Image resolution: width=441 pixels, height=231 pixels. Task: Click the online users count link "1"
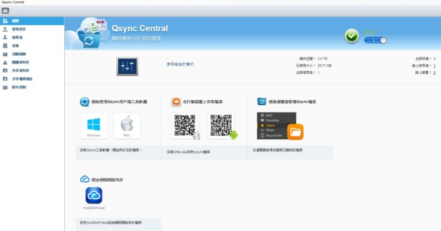[434, 65]
